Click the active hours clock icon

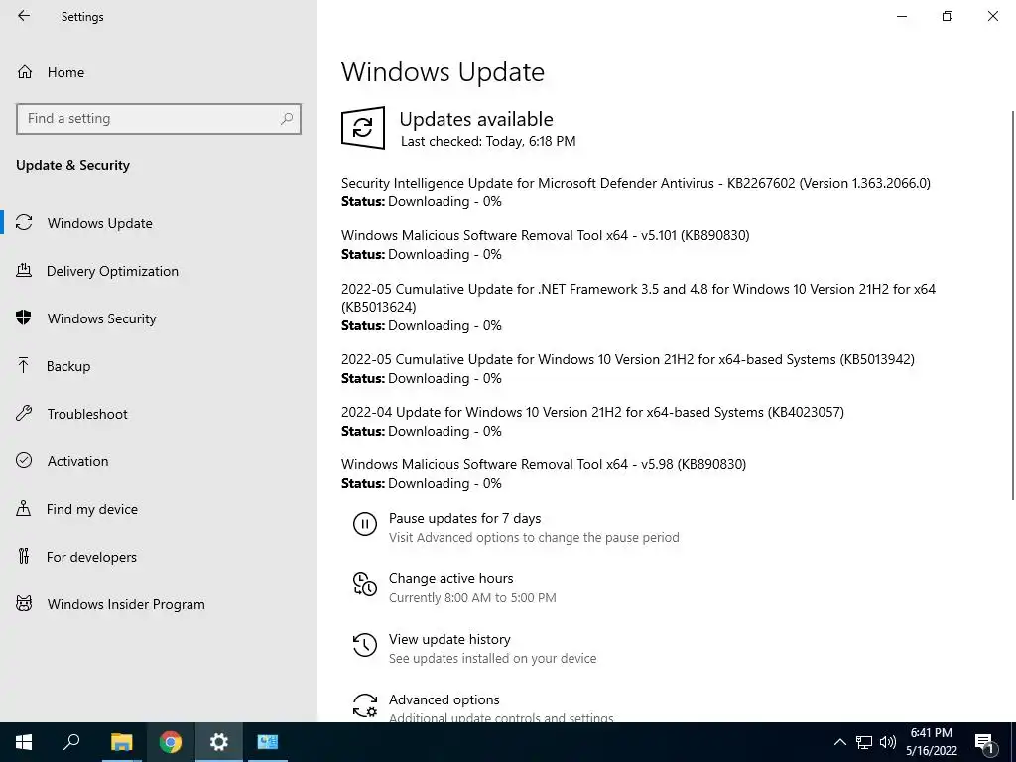click(x=365, y=584)
